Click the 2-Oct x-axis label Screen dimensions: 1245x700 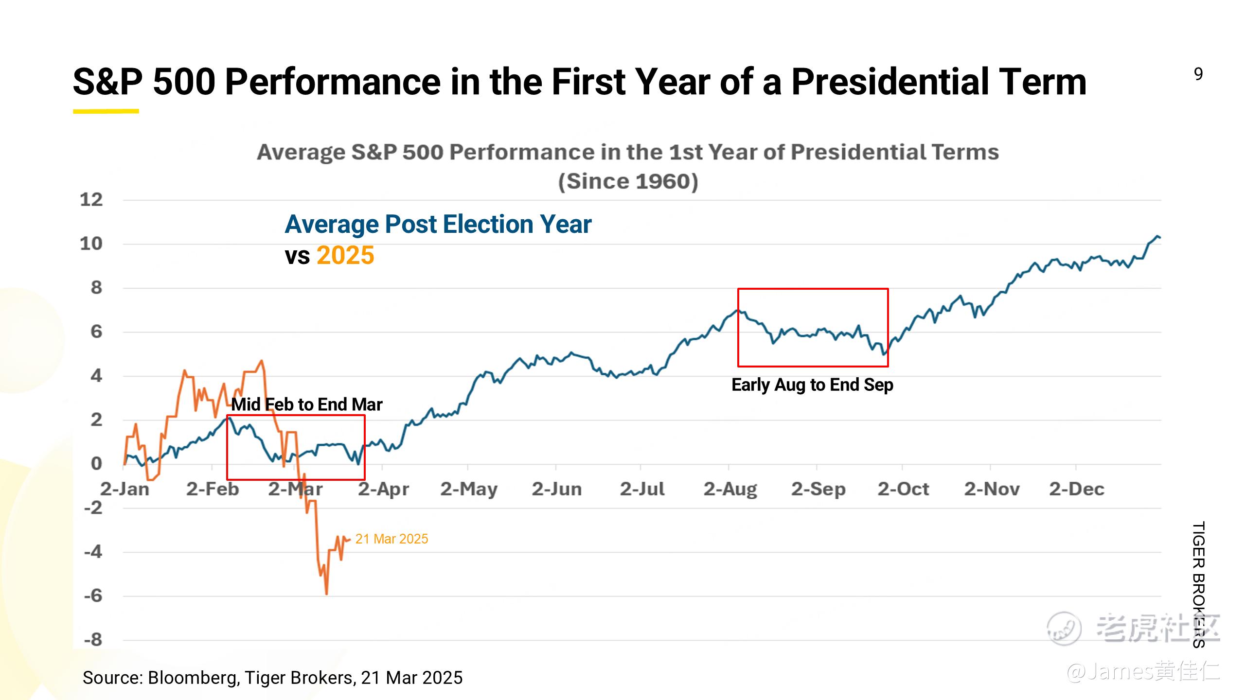[903, 489]
